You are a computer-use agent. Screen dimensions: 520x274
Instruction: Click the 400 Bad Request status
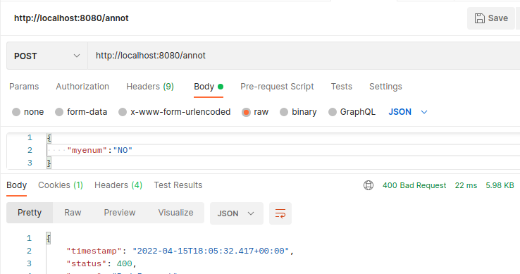(x=414, y=185)
